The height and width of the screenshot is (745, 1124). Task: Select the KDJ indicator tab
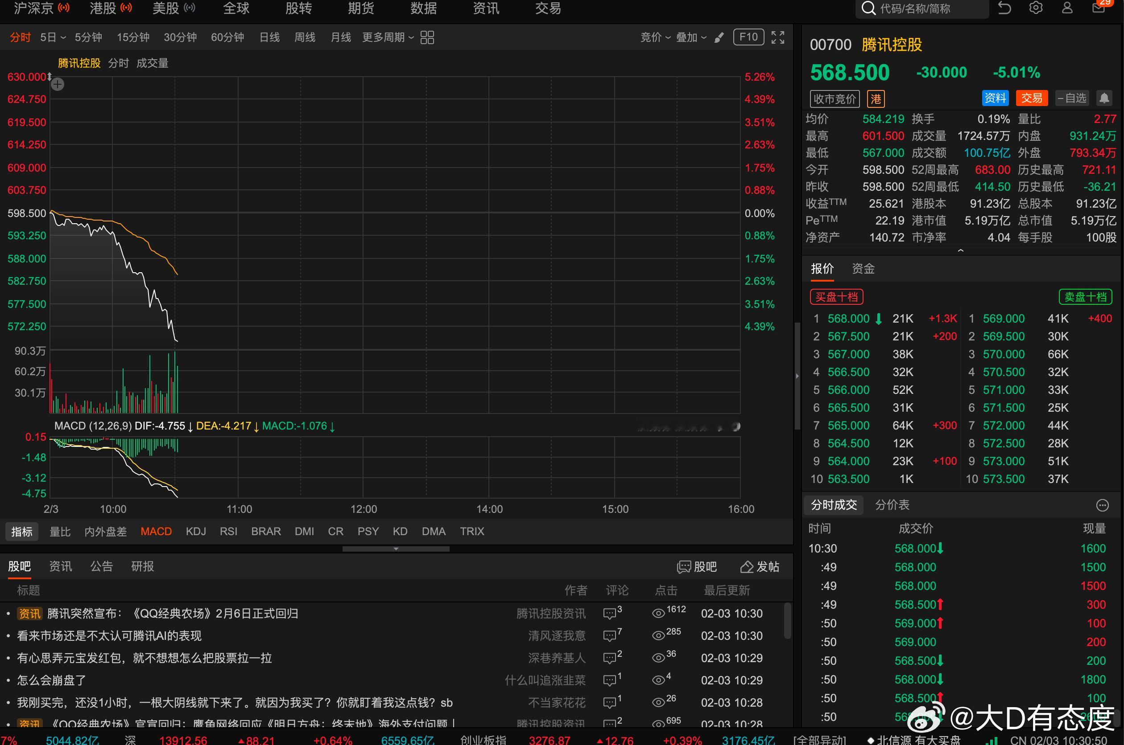click(195, 531)
